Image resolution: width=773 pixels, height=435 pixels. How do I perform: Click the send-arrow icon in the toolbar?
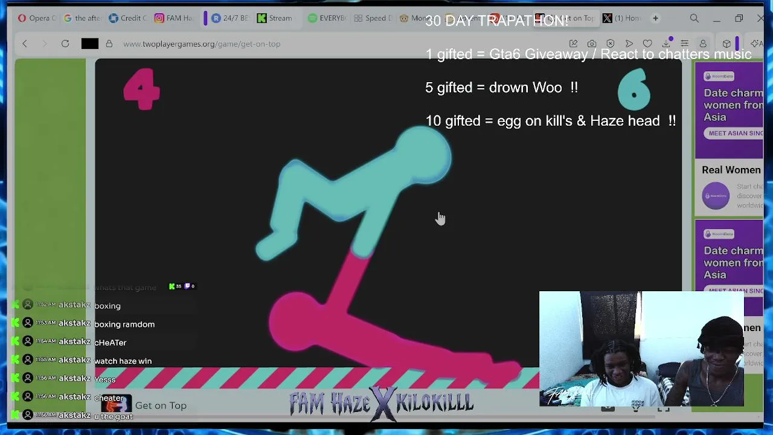point(629,43)
